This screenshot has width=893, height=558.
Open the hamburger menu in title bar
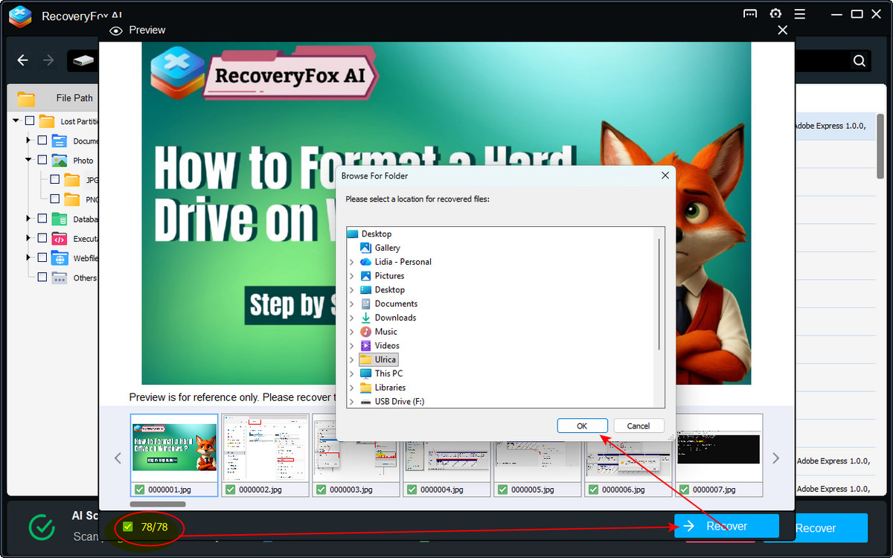pyautogui.click(x=799, y=14)
